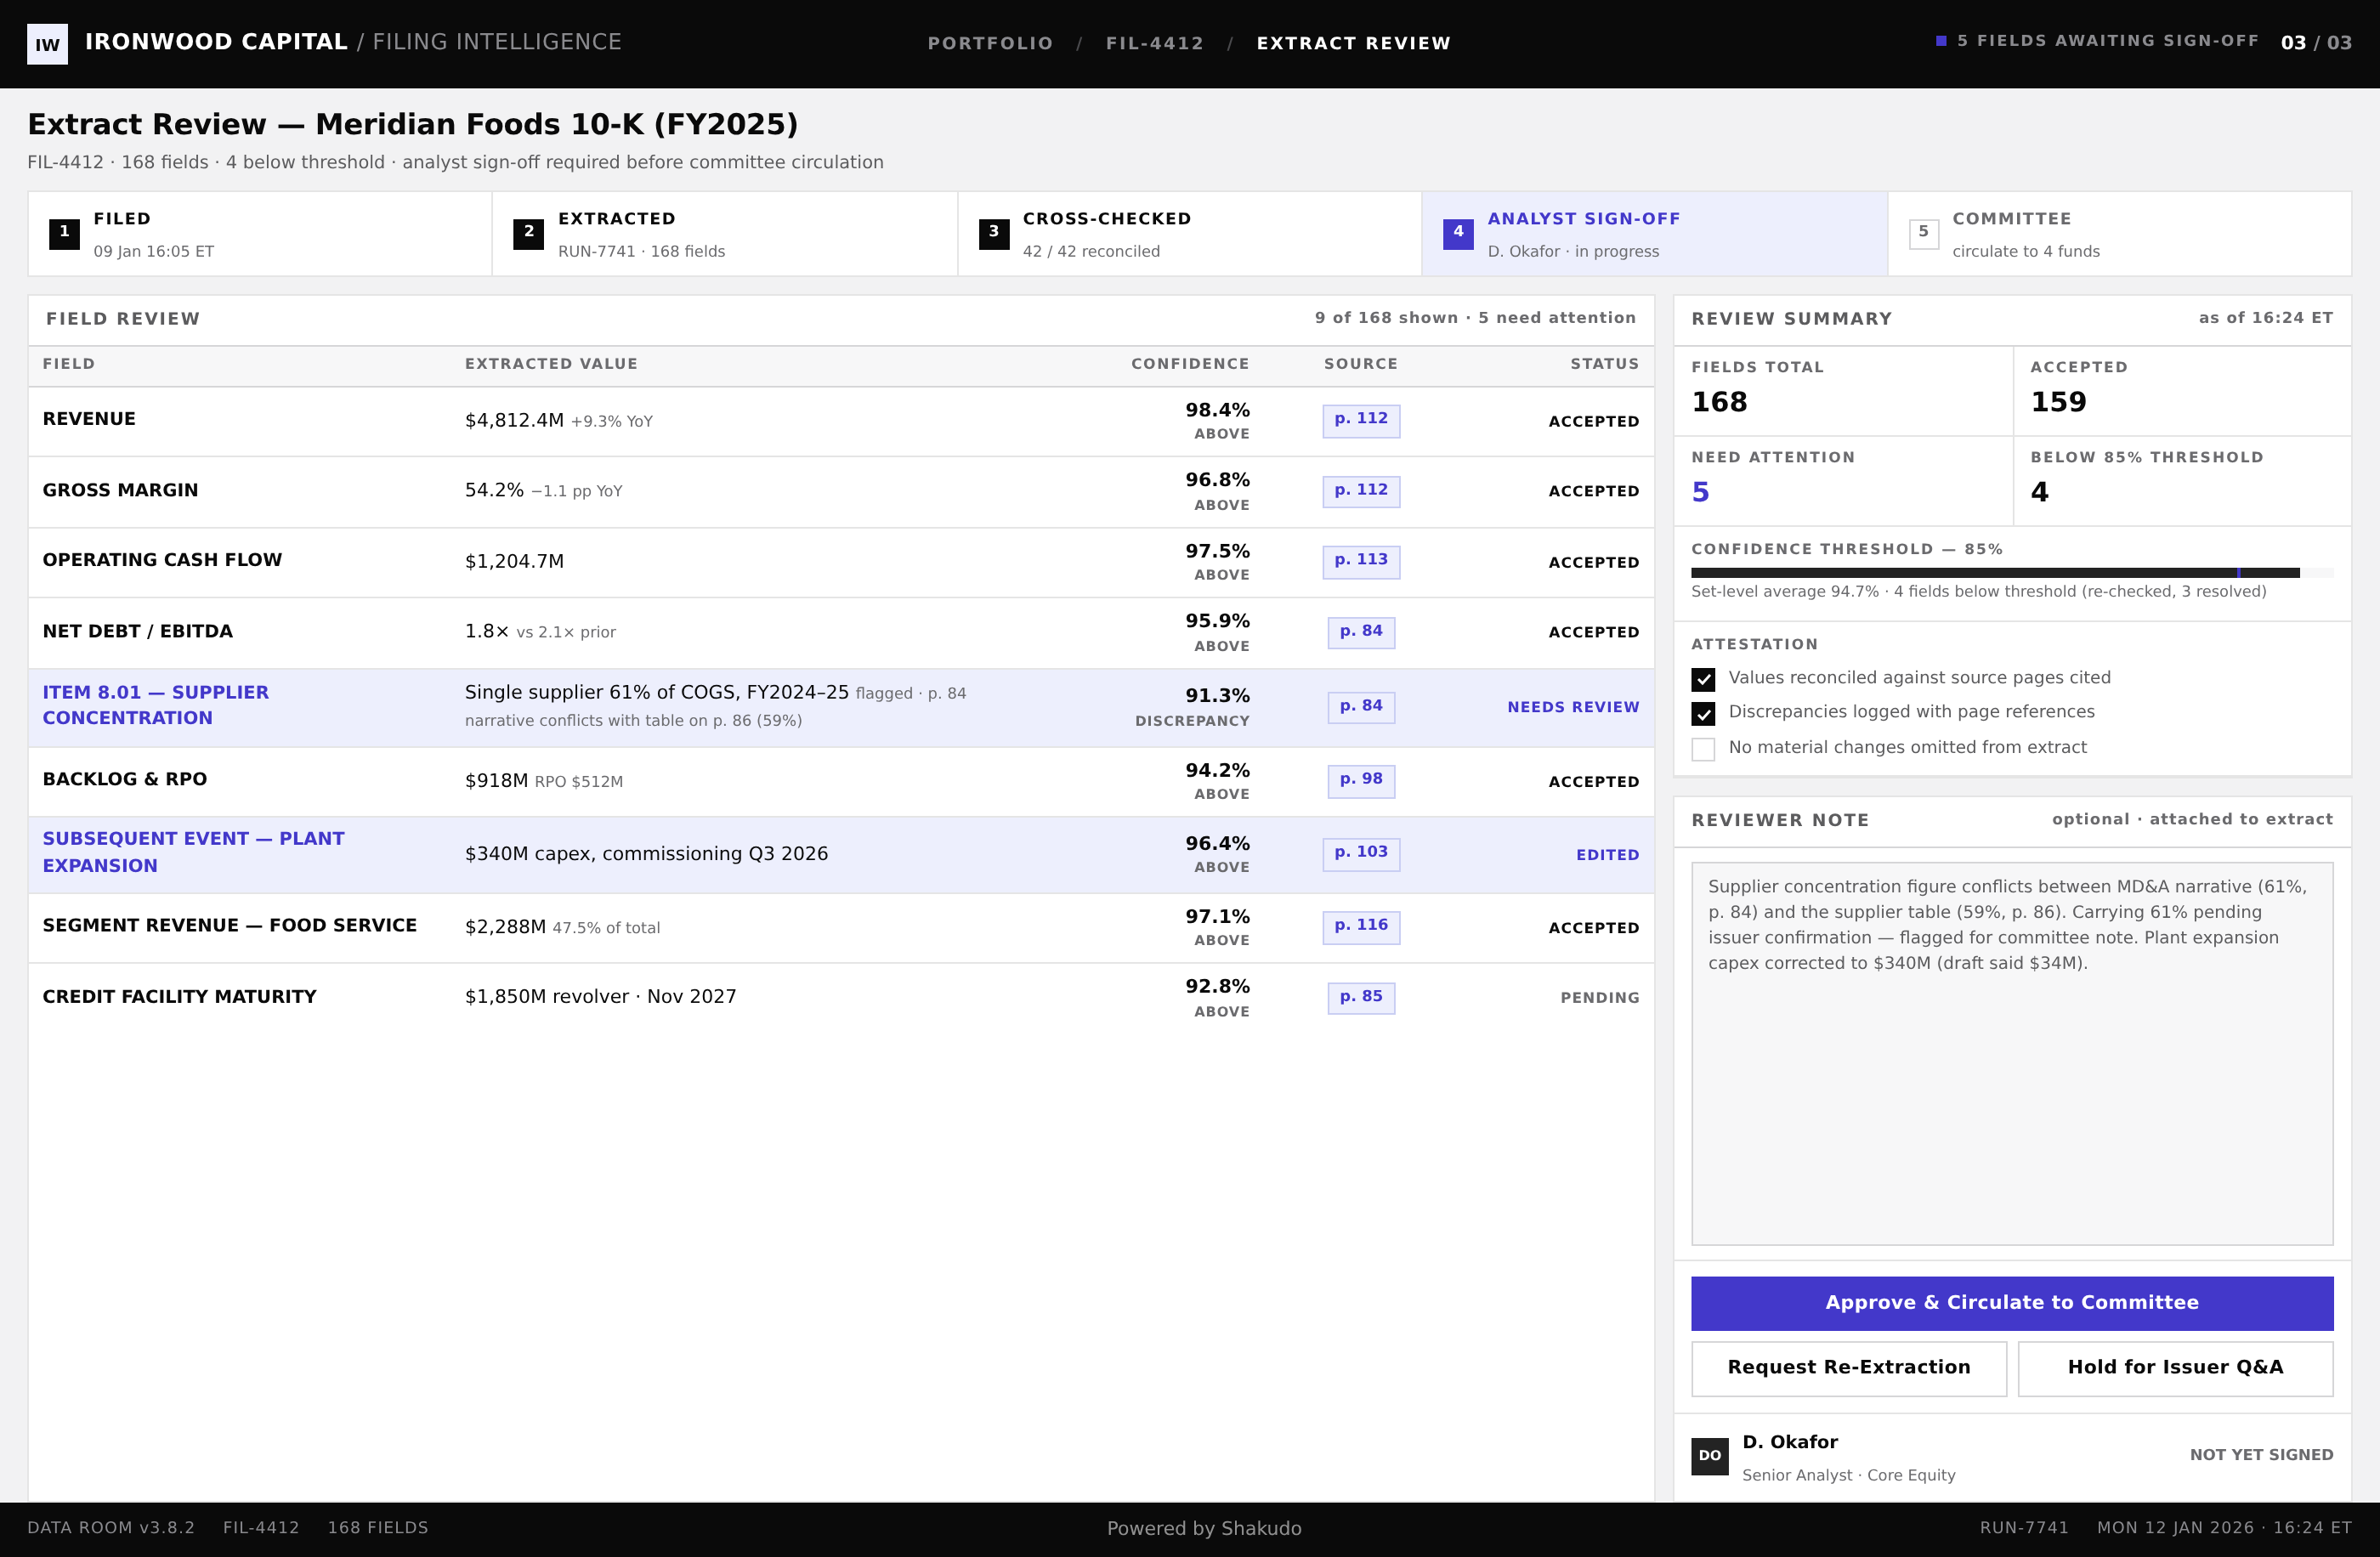2380x1557 pixels.
Task: Click inside the Reviewer Note text area
Action: pyautogui.click(x=2012, y=1053)
